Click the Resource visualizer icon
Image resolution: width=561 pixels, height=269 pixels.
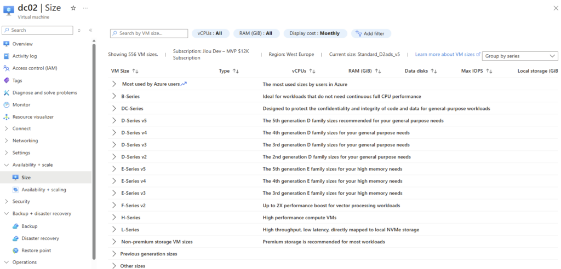click(x=6, y=117)
